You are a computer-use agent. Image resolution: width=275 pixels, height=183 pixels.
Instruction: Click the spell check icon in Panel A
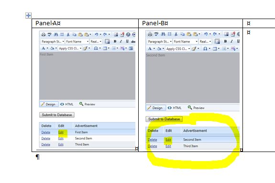tap(50, 34)
